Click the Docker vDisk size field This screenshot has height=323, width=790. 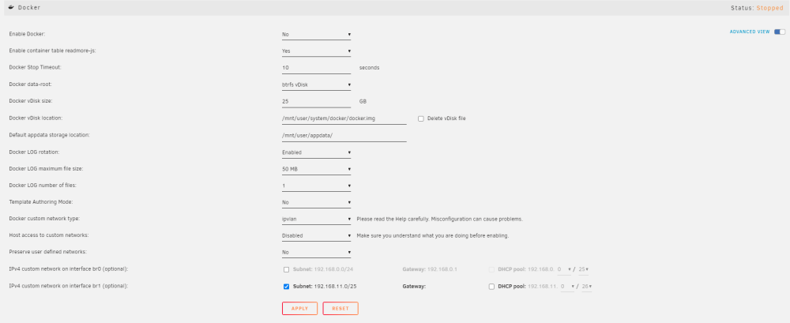click(x=317, y=101)
